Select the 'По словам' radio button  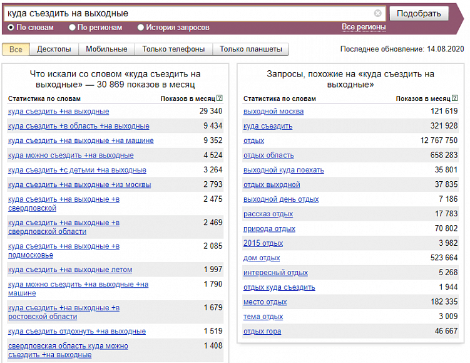tap(11, 28)
